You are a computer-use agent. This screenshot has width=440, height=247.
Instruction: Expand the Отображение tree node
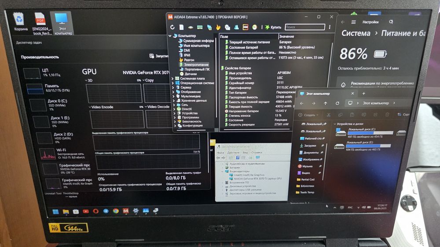[173, 92]
